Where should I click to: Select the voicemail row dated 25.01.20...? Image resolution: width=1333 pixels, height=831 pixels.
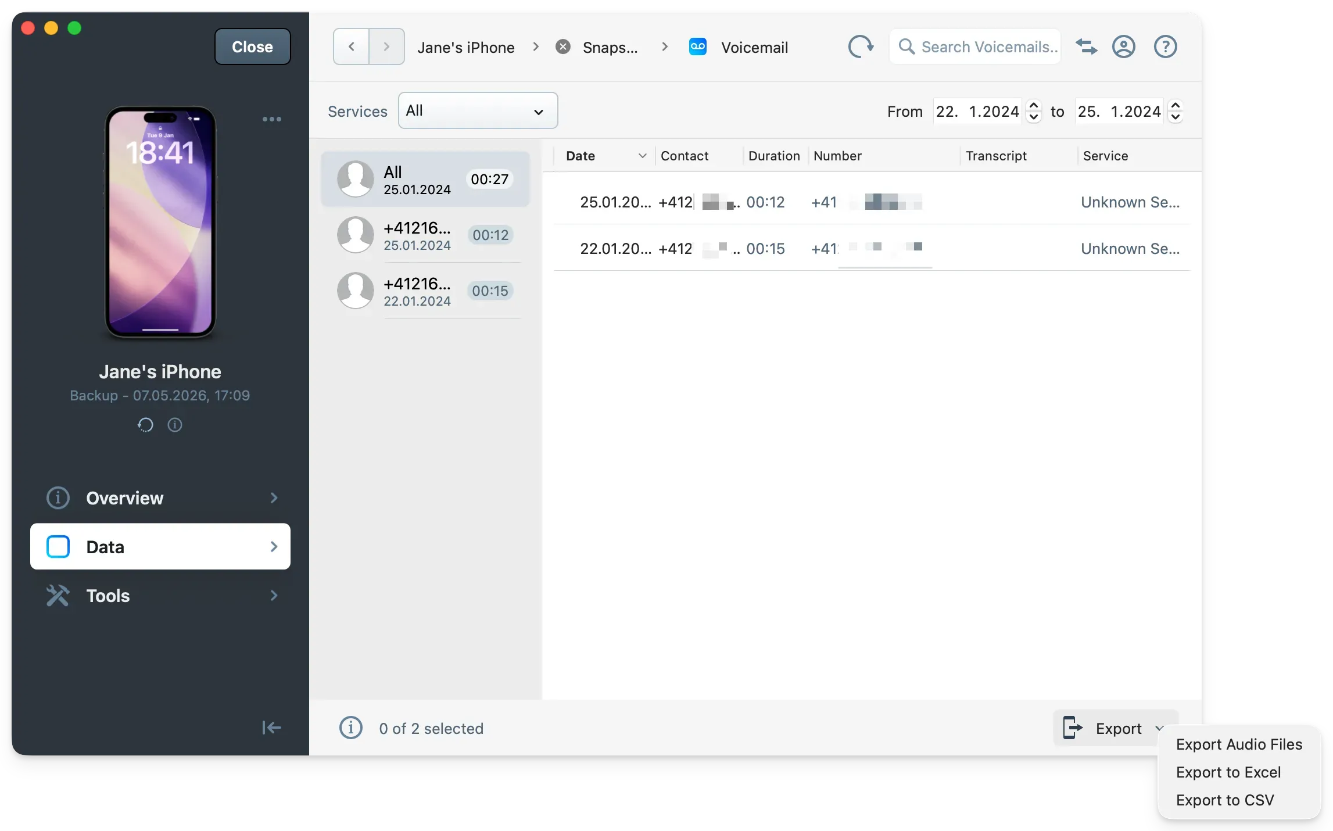tap(872, 202)
